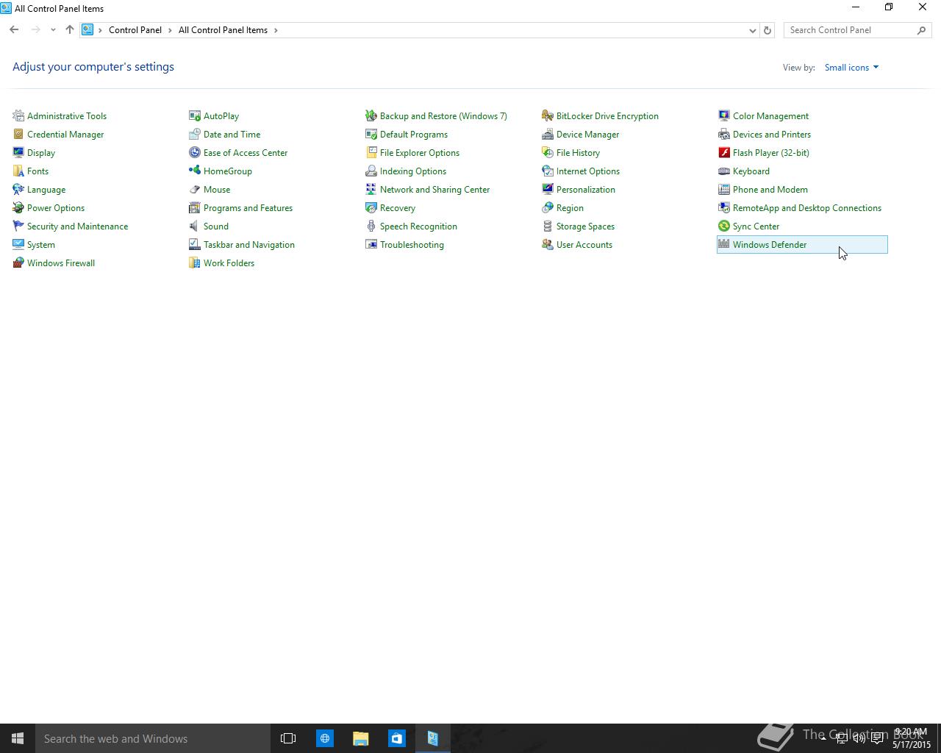Click the Backup and Restore icon
The width and height of the screenshot is (941, 753).
pos(371,115)
